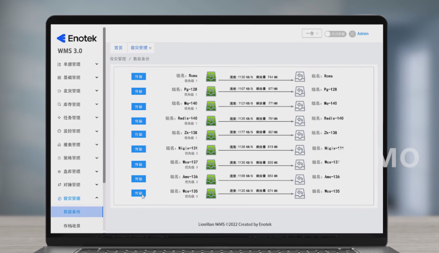Click 传输 button for Zk-138
The width and height of the screenshot is (439, 253).
[139, 134]
